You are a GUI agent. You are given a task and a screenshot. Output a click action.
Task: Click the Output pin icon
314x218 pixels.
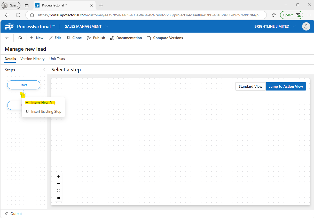tap(7, 214)
